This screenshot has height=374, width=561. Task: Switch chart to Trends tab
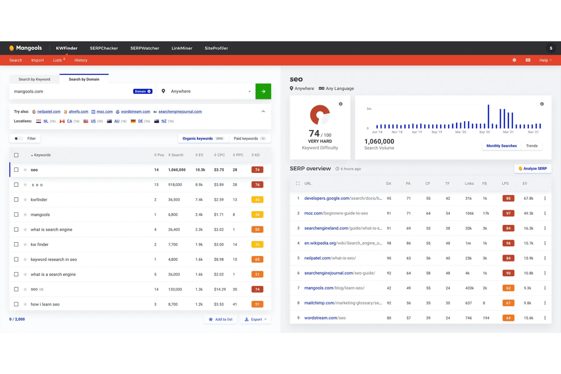click(532, 146)
